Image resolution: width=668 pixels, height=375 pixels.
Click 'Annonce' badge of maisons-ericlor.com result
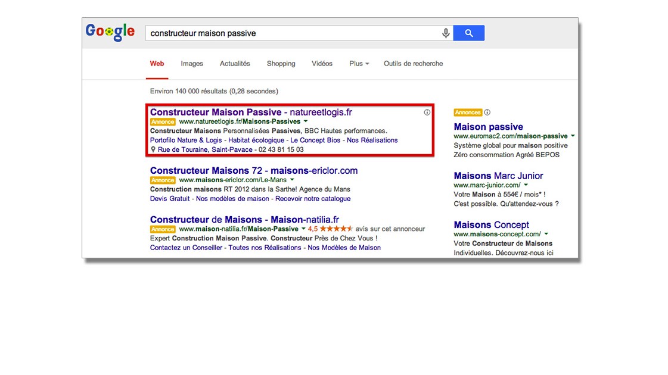163,180
